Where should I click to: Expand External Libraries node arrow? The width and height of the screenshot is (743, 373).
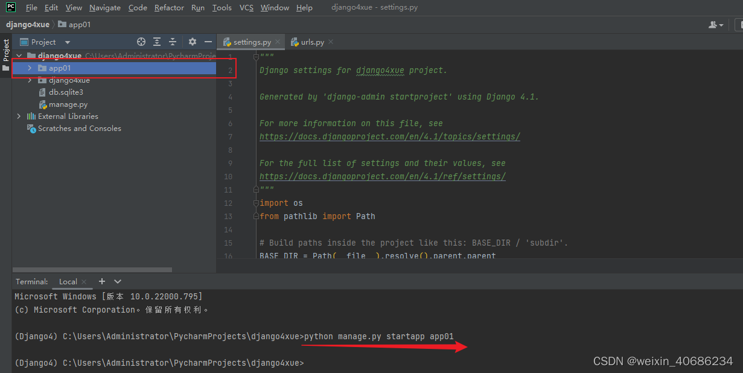pos(19,116)
